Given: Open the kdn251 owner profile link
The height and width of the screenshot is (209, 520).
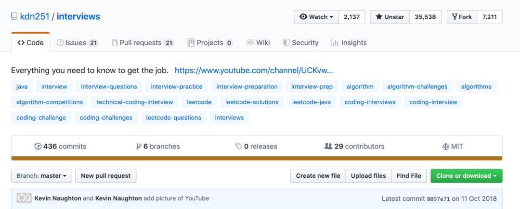Looking at the screenshot, I should [35, 16].
